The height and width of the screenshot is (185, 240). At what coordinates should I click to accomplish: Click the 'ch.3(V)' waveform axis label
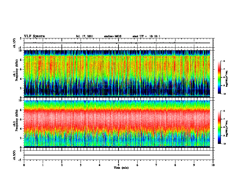tap(15, 155)
